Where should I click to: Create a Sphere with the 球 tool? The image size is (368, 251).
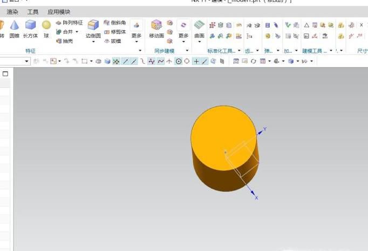click(x=46, y=28)
